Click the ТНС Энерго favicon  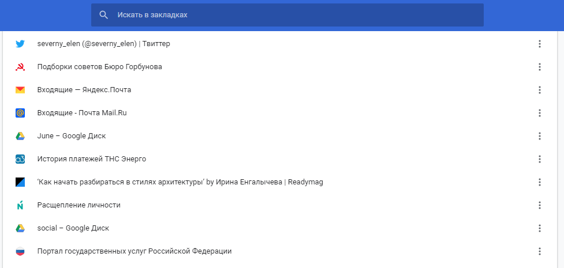coord(20,159)
